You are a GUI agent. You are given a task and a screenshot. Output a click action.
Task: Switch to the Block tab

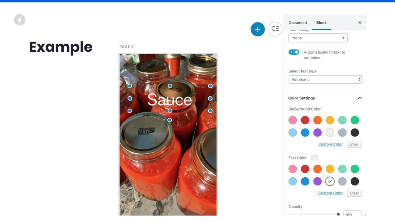coord(321,23)
